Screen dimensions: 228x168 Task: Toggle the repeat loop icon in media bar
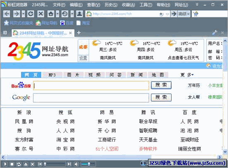[19, 164]
